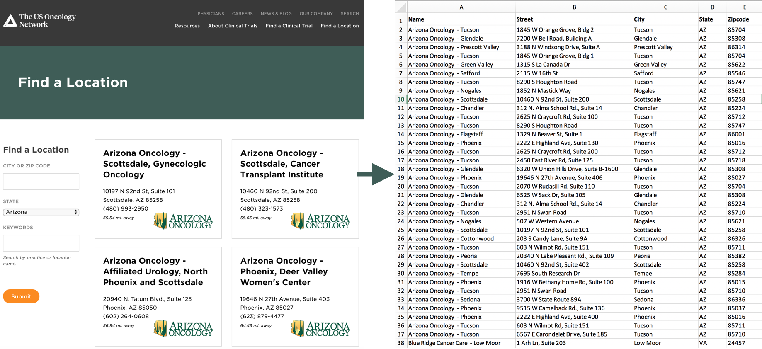Screen dimensions: 762x349
Task: Click phone number (480) 323-1573
Action: tap(262, 208)
